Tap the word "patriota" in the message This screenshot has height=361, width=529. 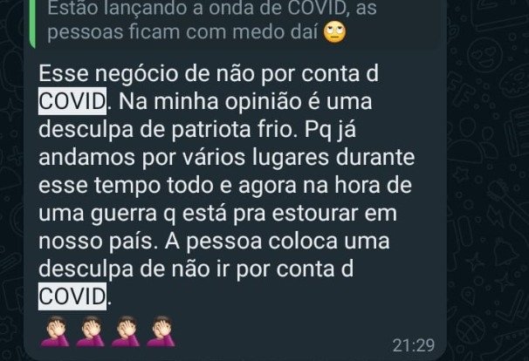pyautogui.click(x=211, y=129)
